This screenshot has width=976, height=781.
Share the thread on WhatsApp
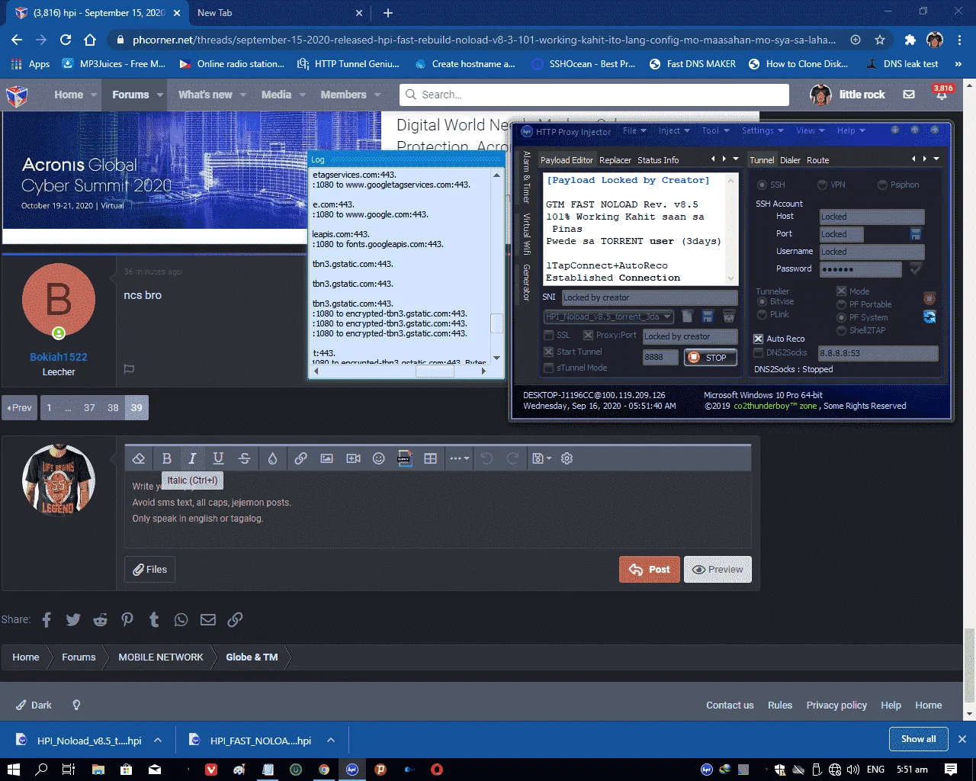pos(181,619)
